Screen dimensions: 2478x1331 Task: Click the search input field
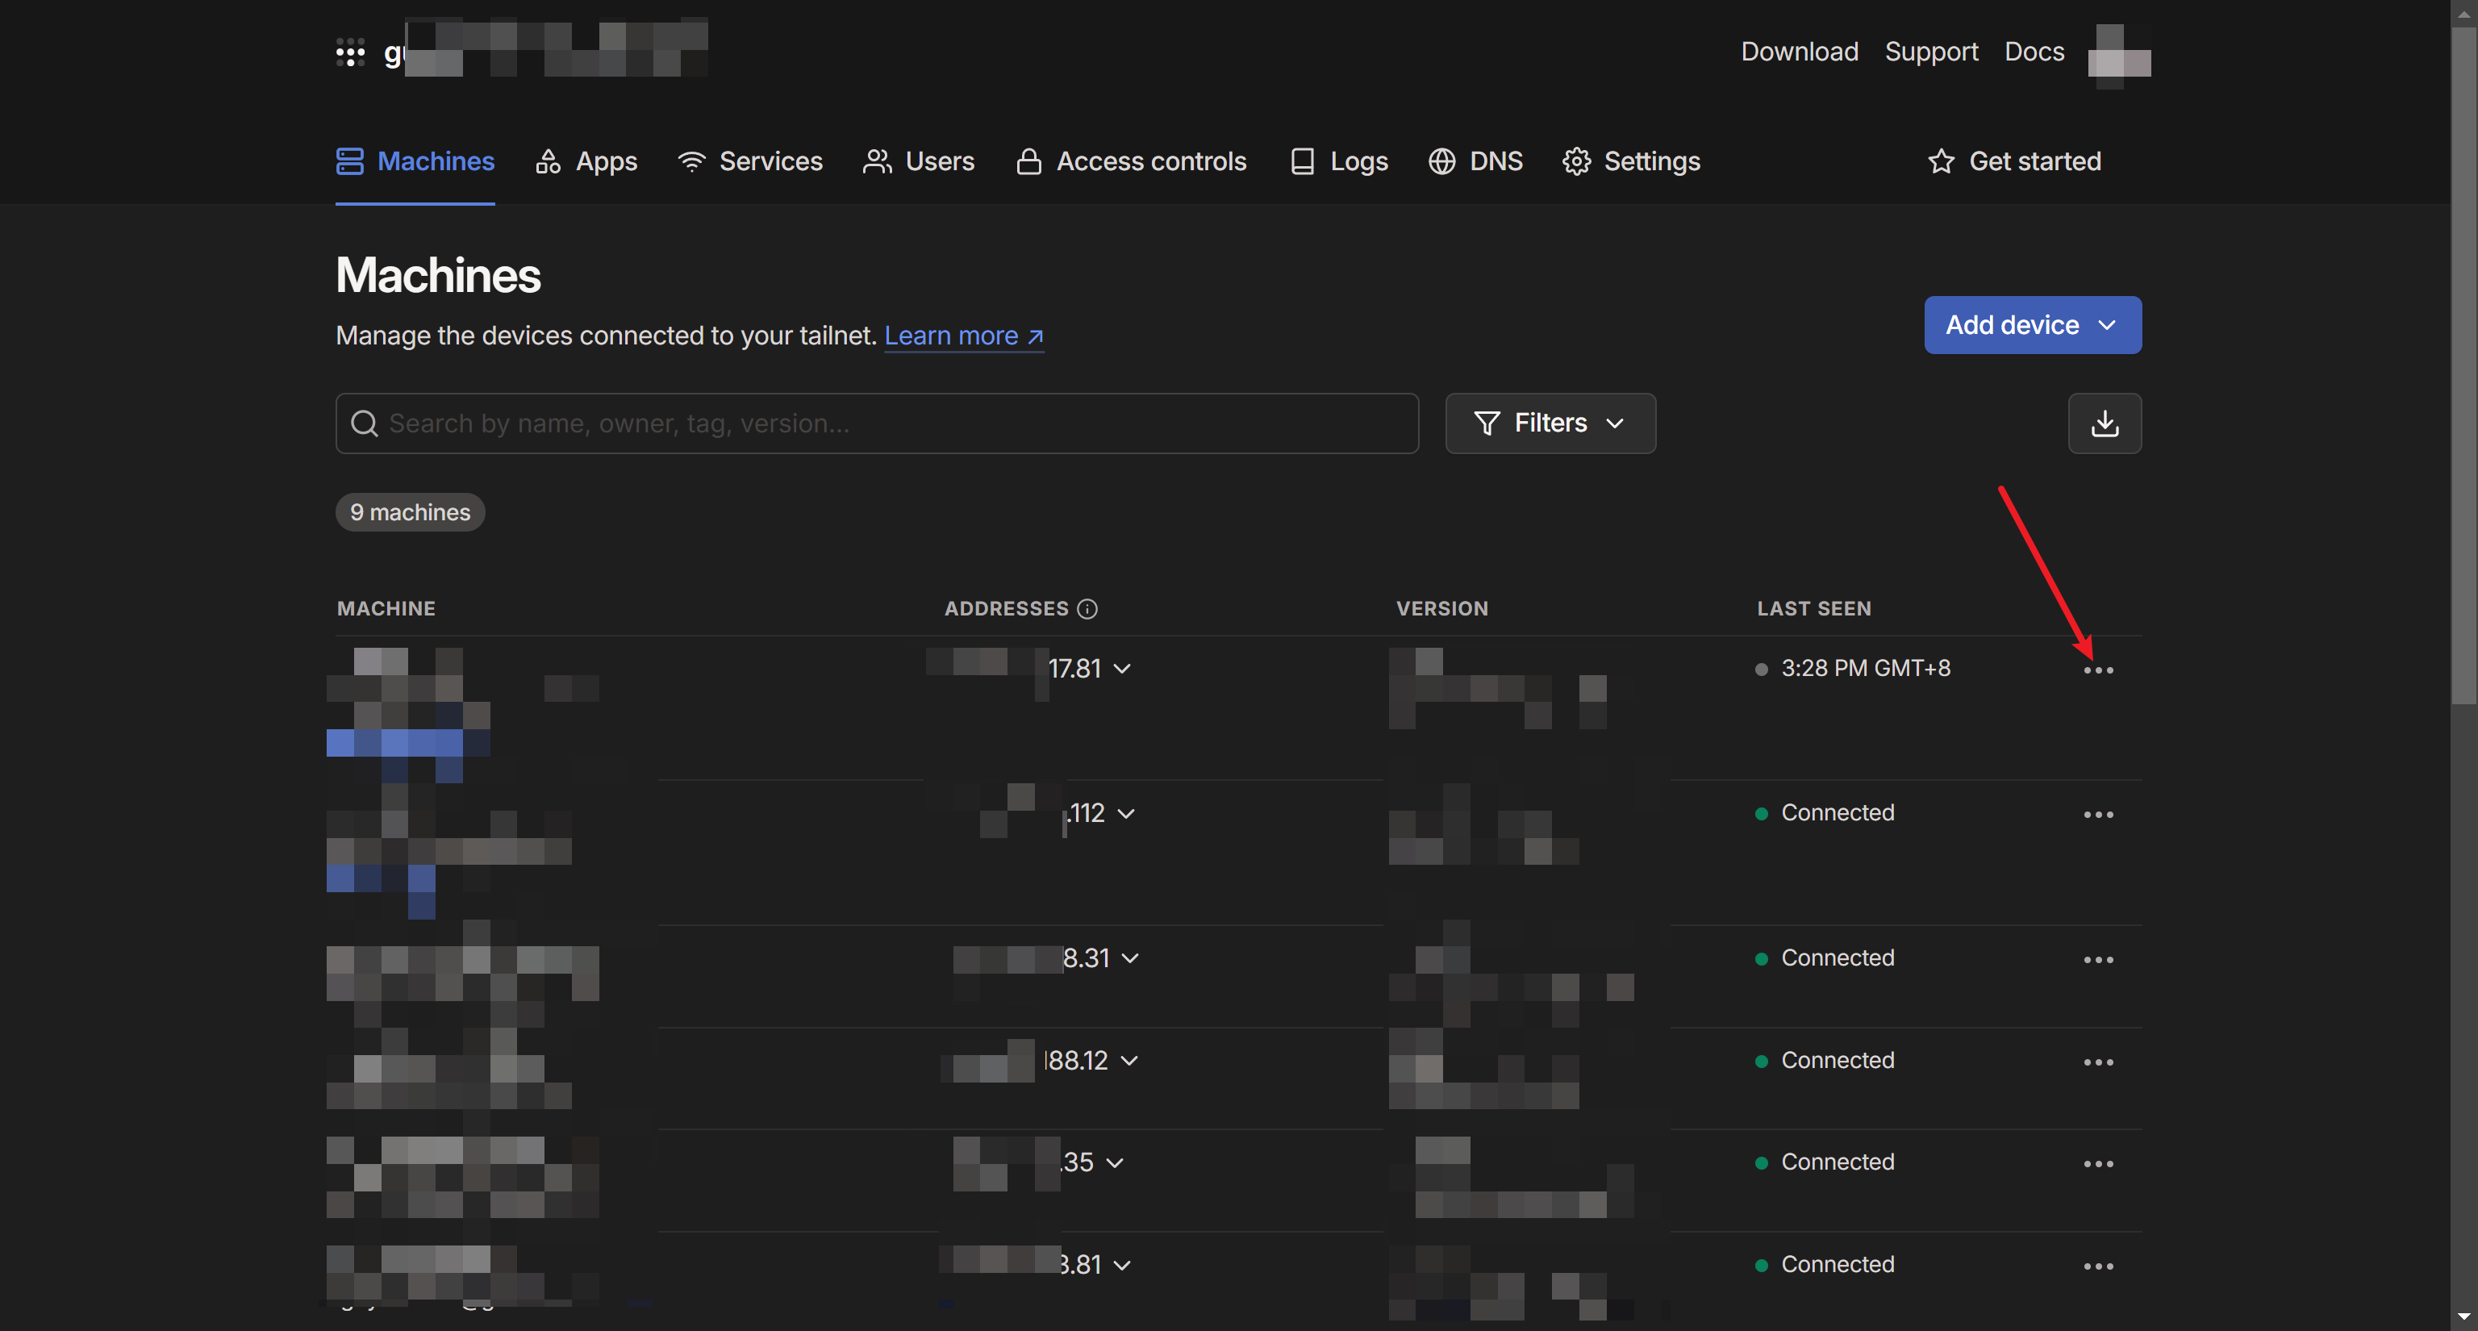click(877, 423)
